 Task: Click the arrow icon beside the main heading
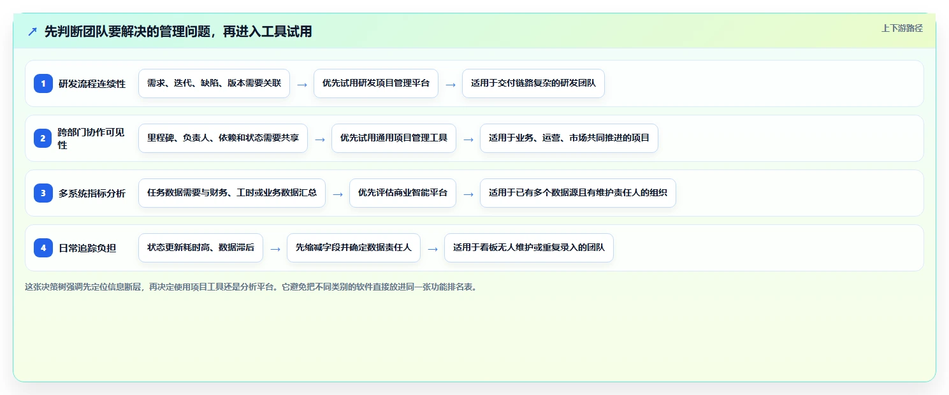33,31
